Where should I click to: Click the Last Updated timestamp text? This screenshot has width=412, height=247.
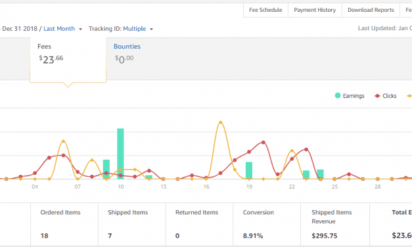point(385,28)
